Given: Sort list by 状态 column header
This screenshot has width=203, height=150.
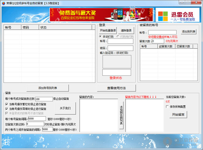Looking at the screenshot, I should click(64, 27).
